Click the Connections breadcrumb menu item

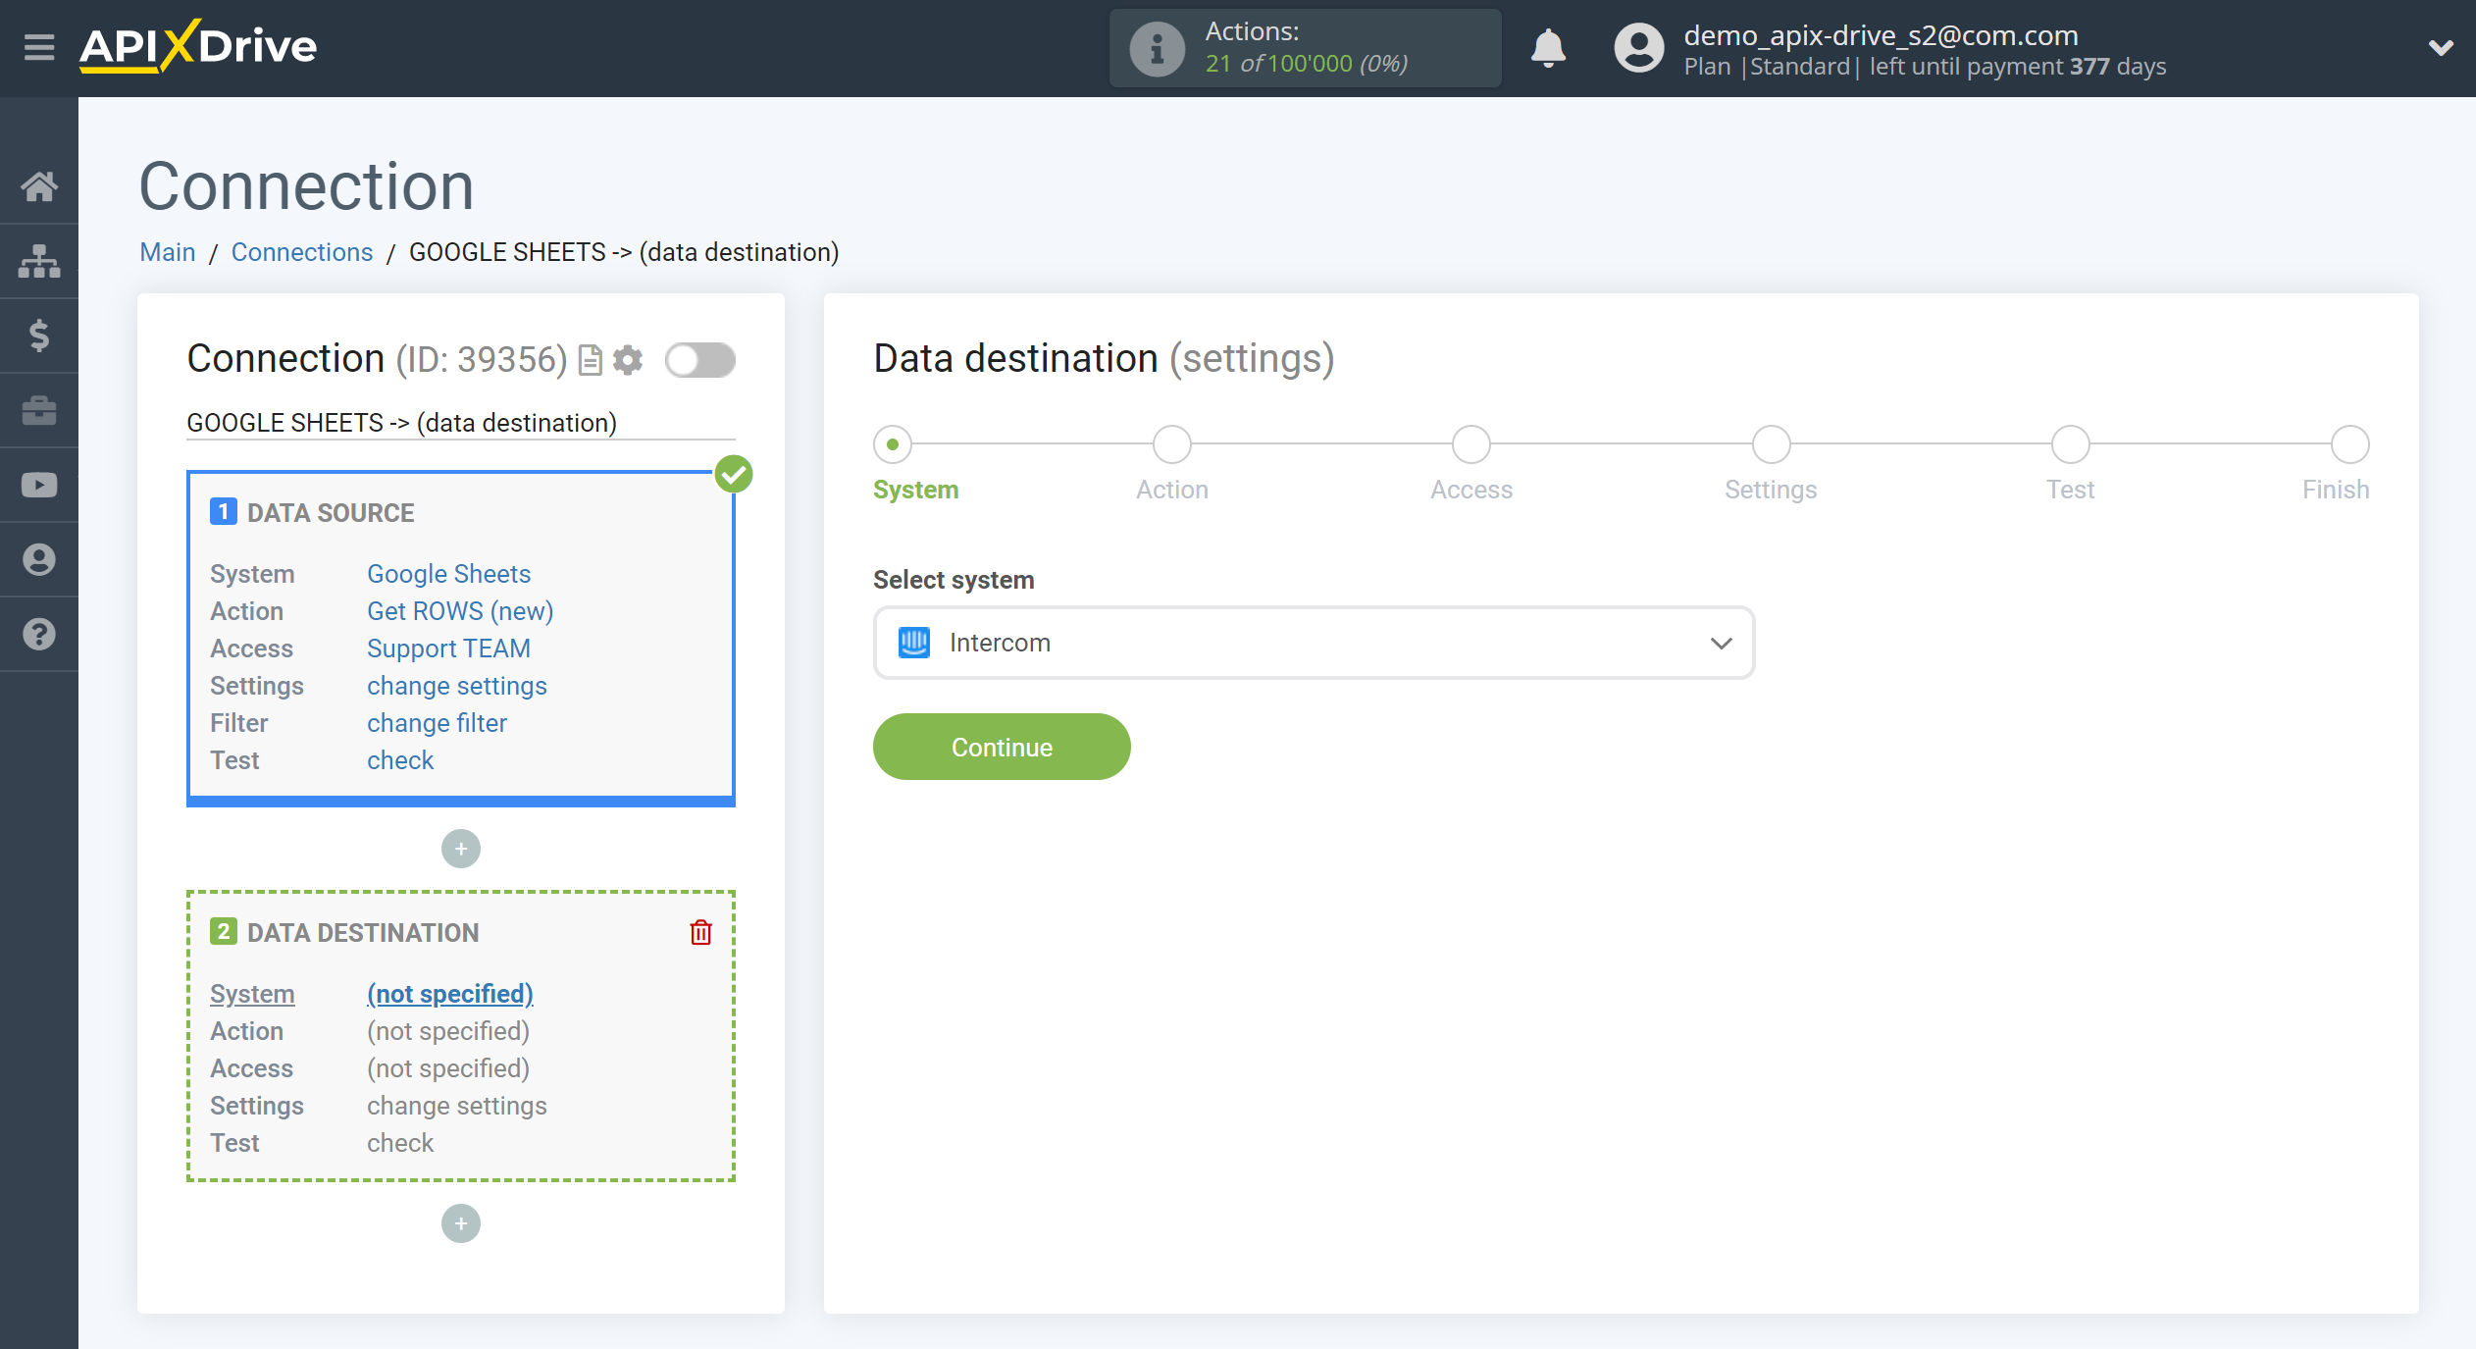point(300,251)
